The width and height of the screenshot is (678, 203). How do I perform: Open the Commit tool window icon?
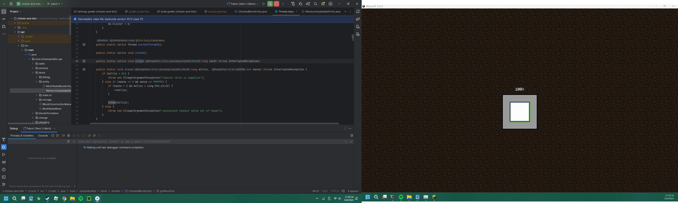click(x=4, y=19)
